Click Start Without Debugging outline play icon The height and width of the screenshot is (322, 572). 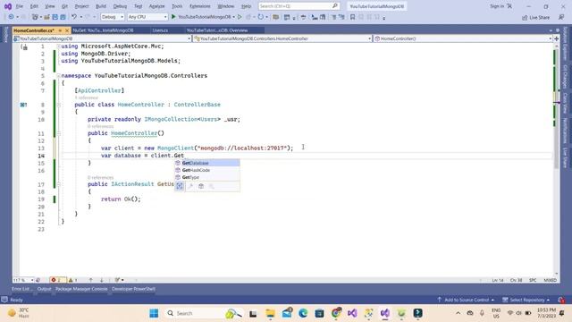(240, 17)
